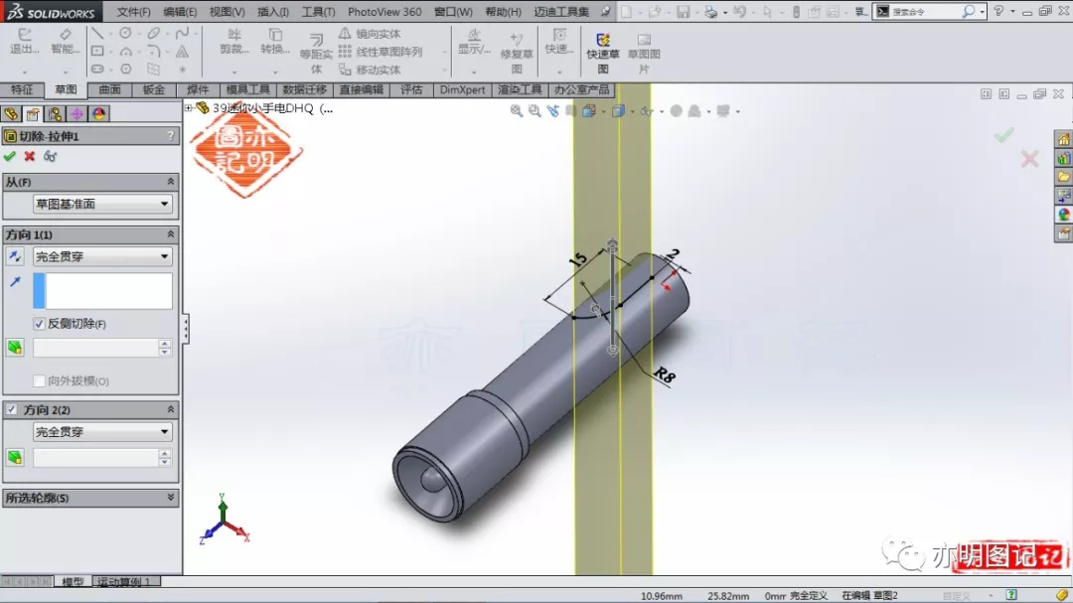Click the Zoom to Fit view icon
This screenshot has width=1073, height=603.
(x=516, y=111)
